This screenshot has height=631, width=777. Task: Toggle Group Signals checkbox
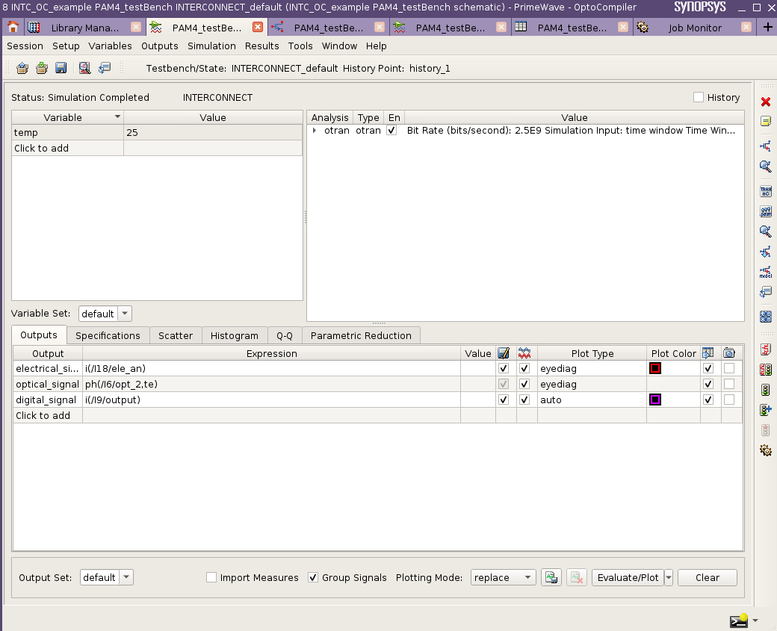313,577
